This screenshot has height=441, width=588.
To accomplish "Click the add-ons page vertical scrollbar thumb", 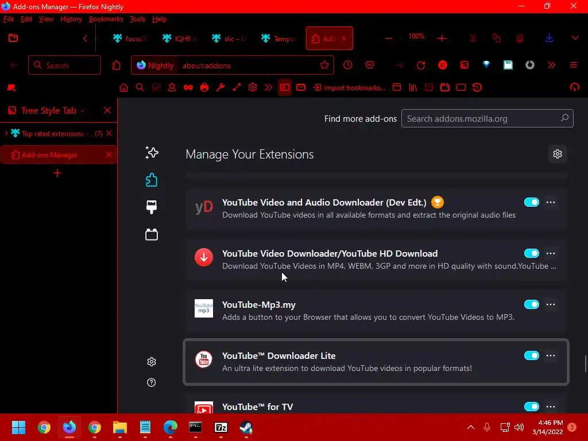I will [x=585, y=363].
